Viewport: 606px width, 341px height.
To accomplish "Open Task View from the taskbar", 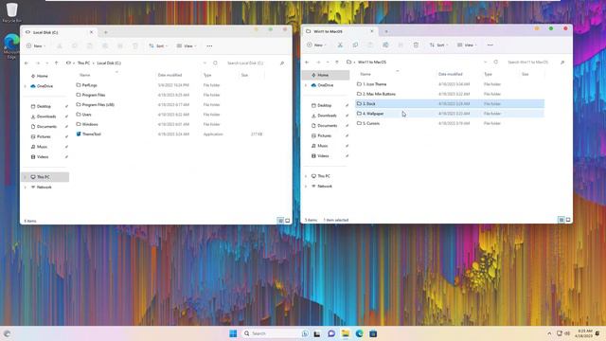I will [x=317, y=333].
